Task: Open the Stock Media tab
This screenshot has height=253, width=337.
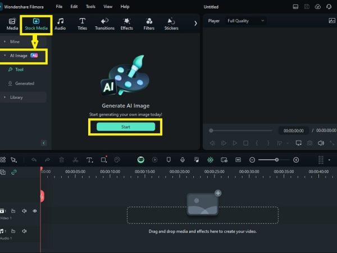Action: pos(36,24)
